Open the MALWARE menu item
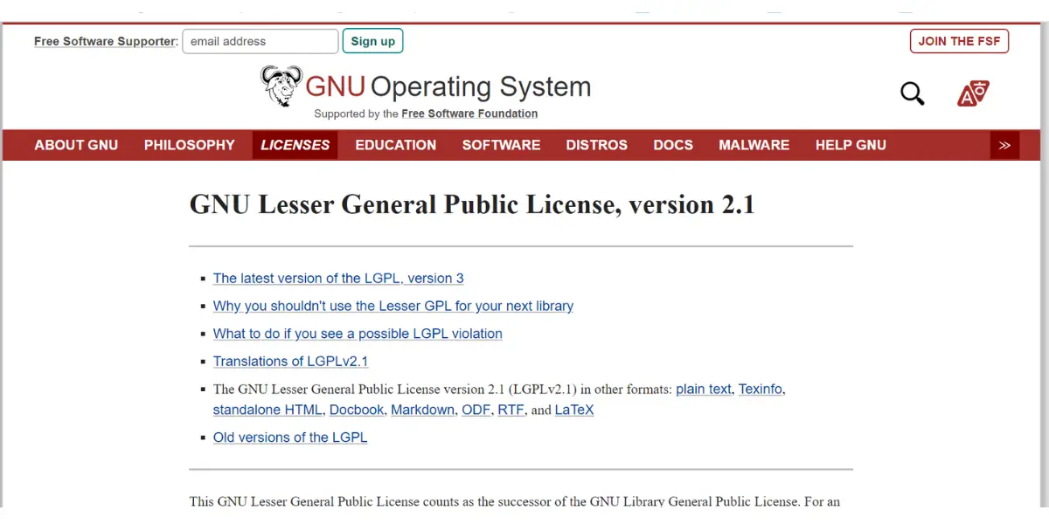This screenshot has width=1049, height=524. pos(754,145)
